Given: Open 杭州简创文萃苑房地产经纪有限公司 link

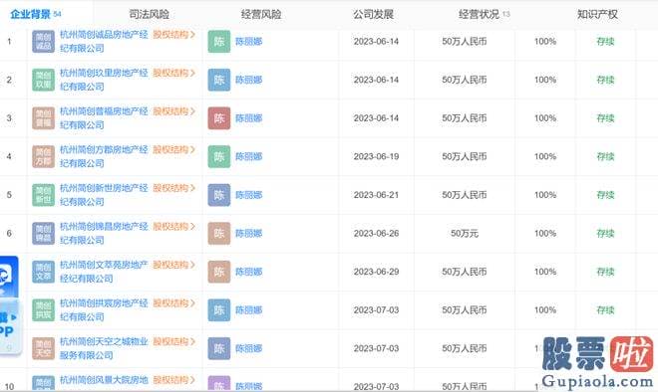Looking at the screenshot, I should click(x=104, y=272).
